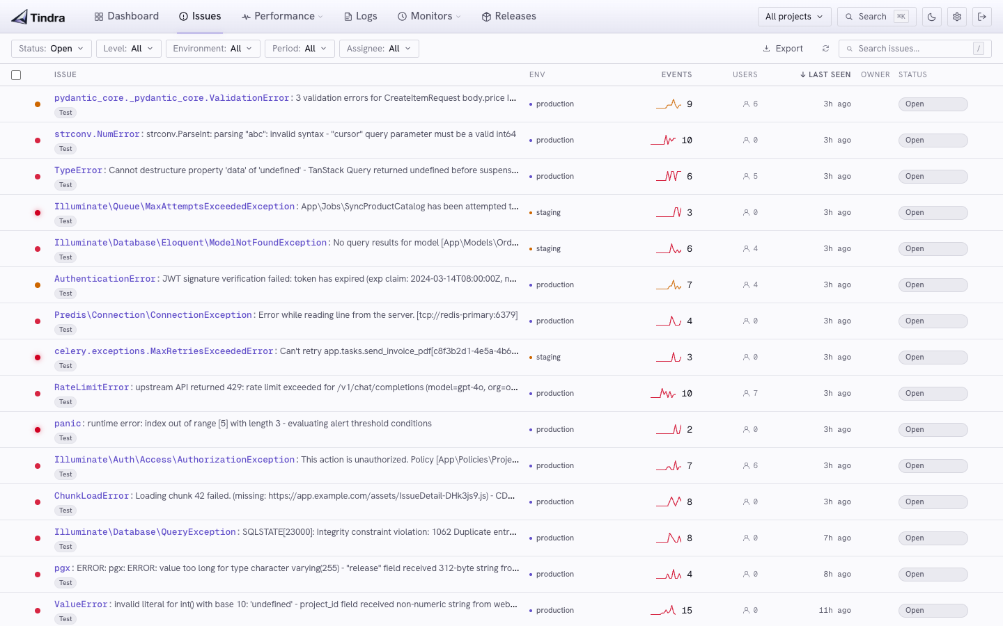Click the logout icon
Image resolution: width=1003 pixels, height=626 pixels.
982,17
